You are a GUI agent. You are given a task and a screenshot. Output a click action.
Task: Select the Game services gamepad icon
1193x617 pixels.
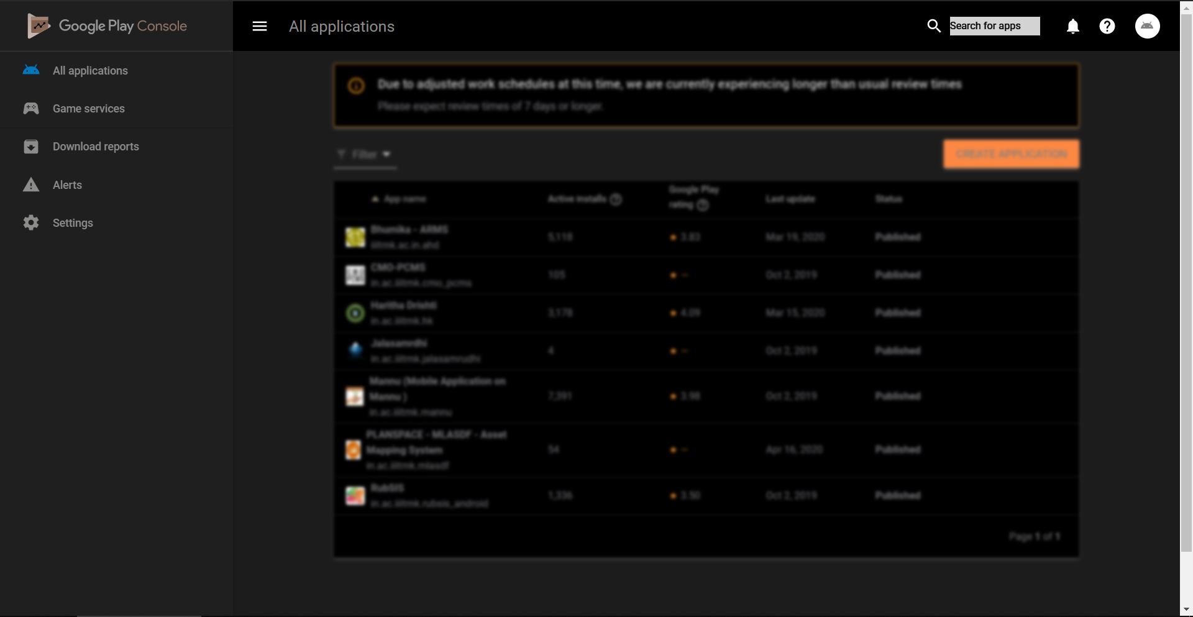click(x=30, y=108)
